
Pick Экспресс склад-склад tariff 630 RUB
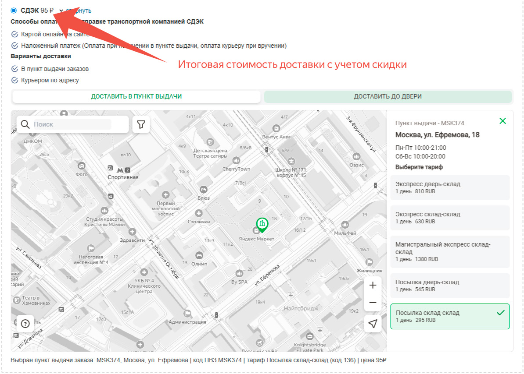point(450,218)
